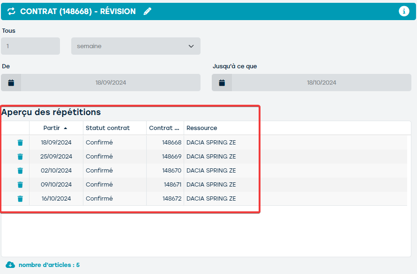Delete the 02/10/2024 repetition row
The height and width of the screenshot is (274, 417).
20,171
